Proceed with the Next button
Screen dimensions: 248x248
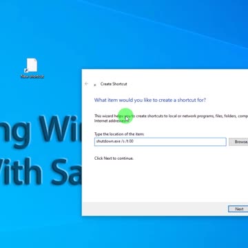tap(238, 209)
